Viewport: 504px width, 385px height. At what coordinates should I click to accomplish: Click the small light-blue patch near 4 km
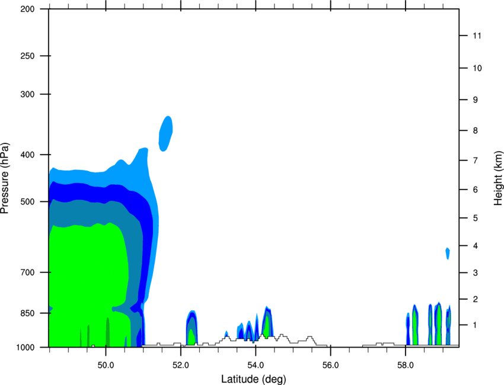point(448,254)
